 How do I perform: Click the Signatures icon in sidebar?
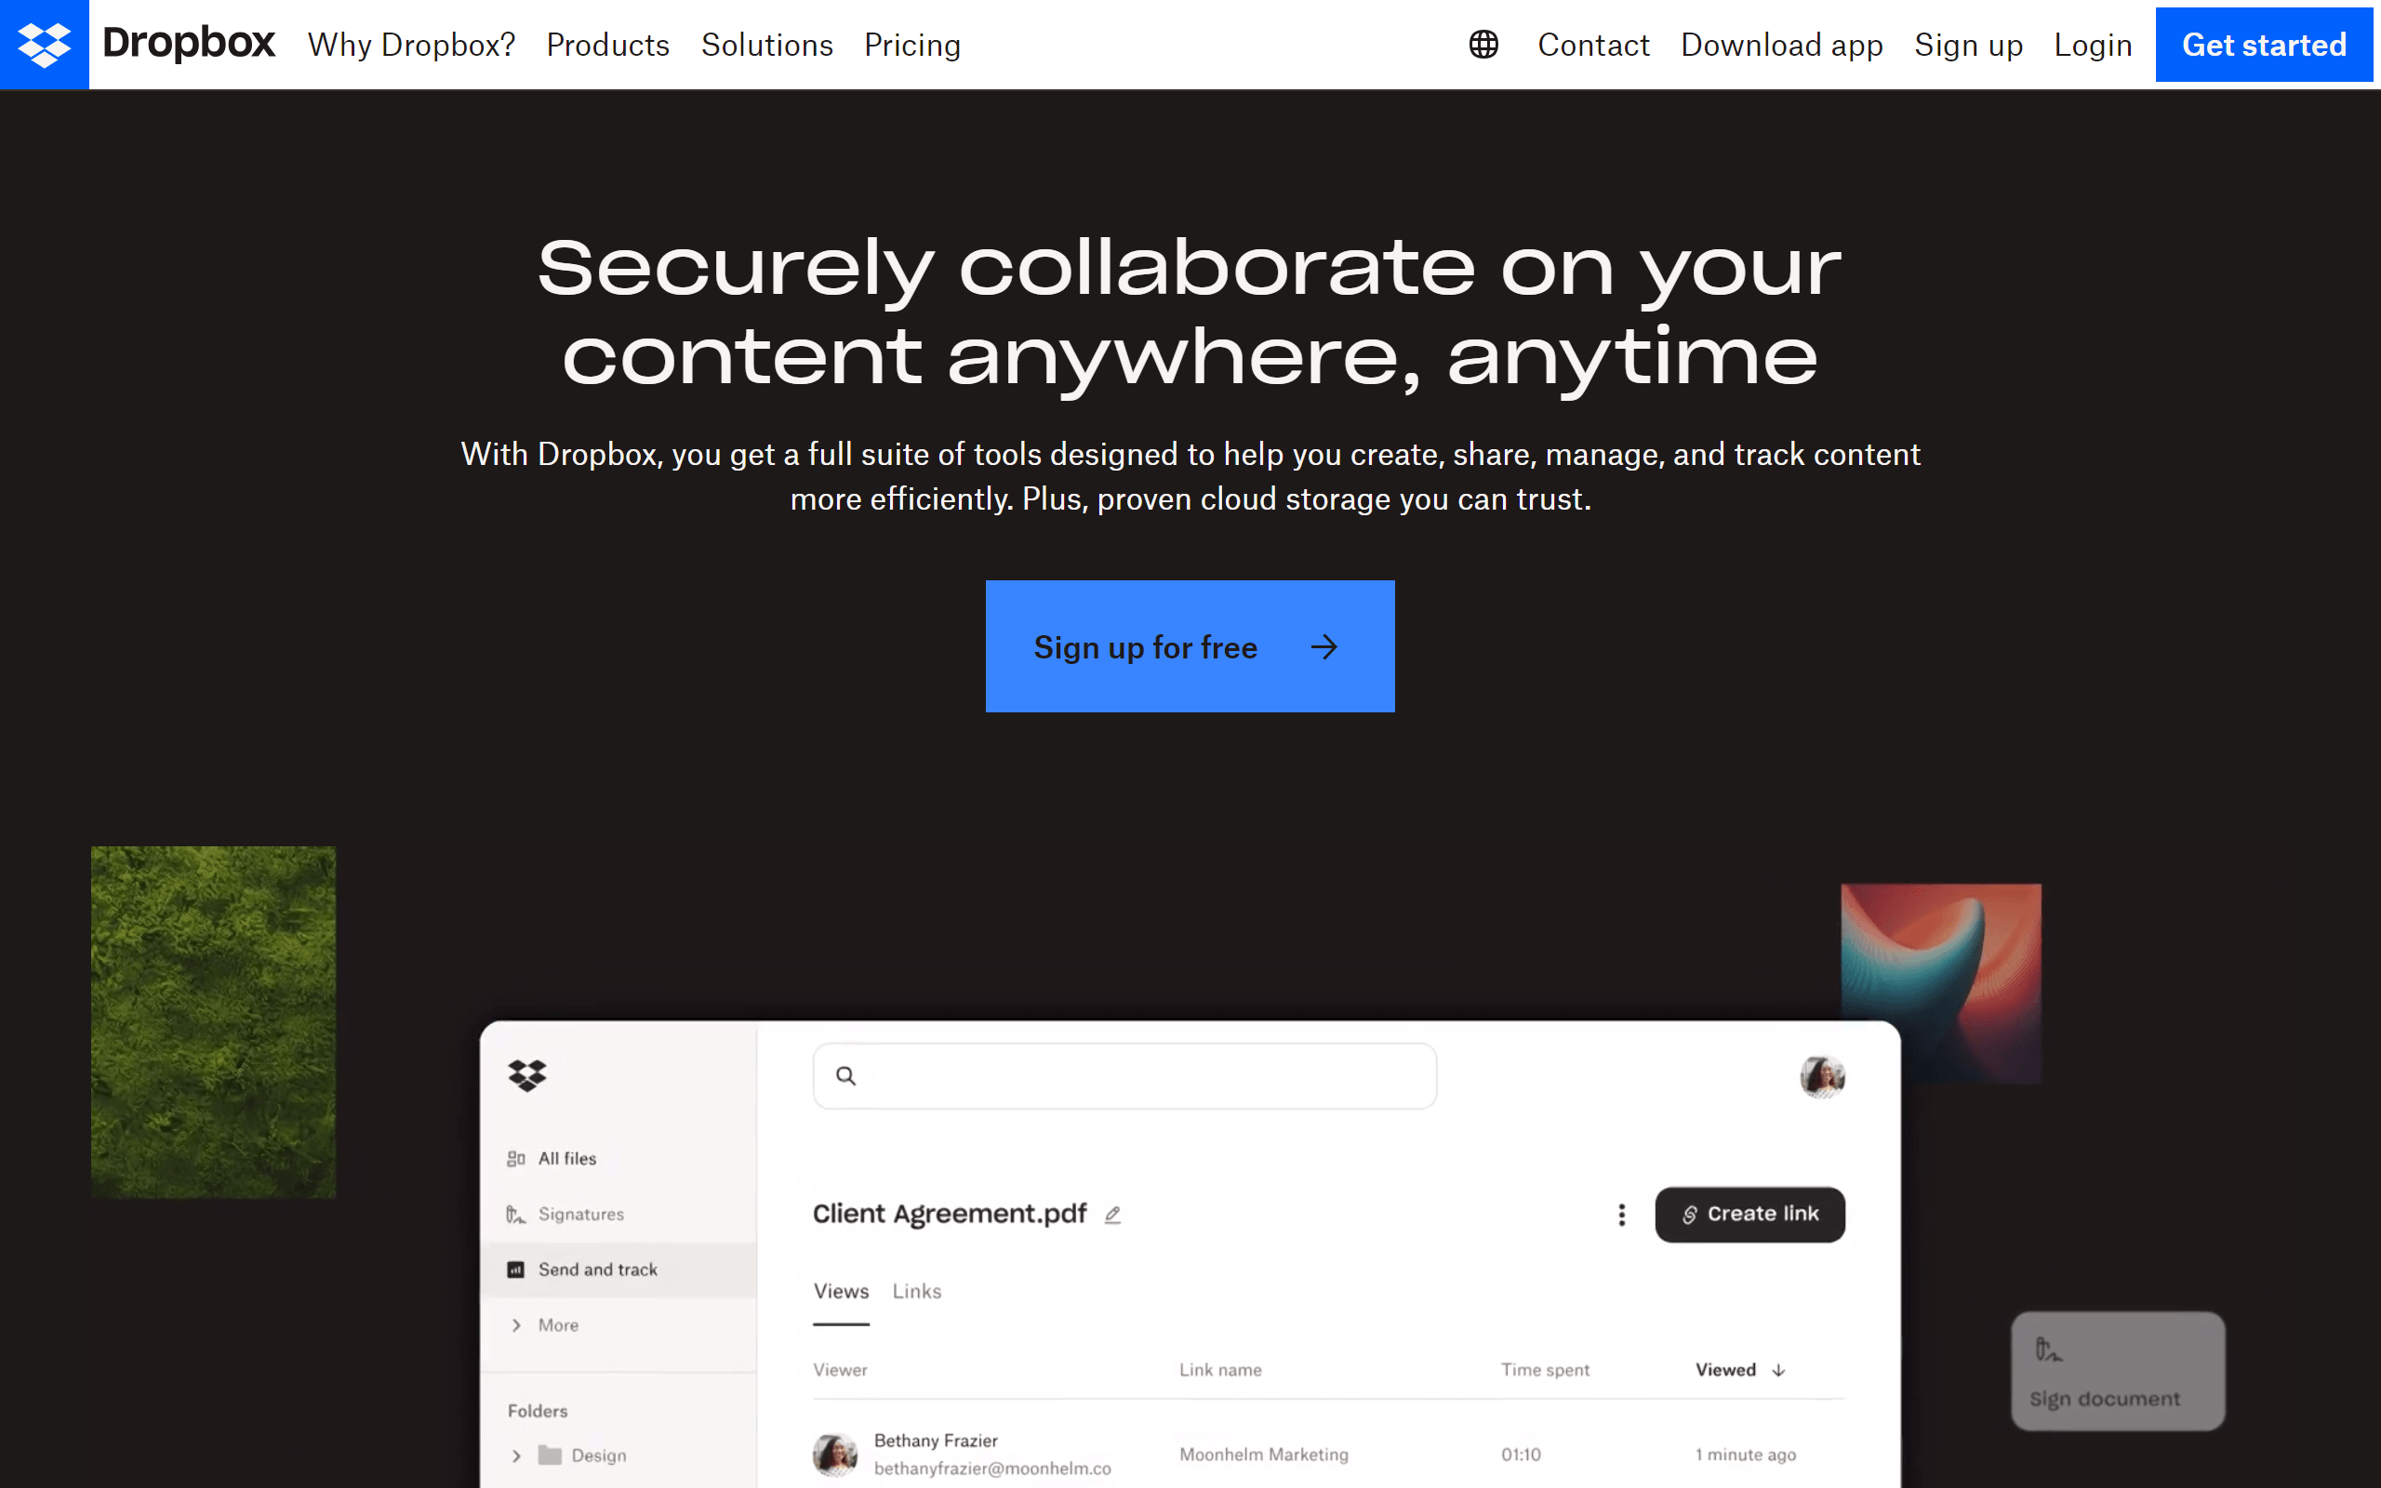518,1212
